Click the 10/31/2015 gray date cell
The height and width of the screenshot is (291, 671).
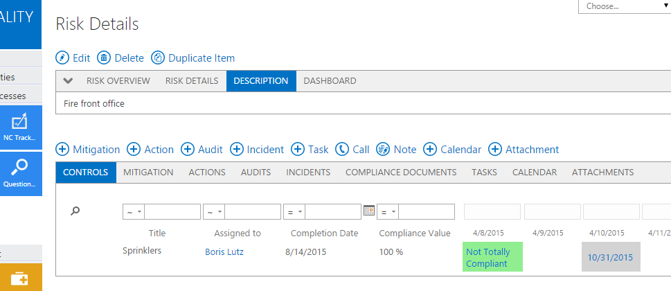click(611, 257)
